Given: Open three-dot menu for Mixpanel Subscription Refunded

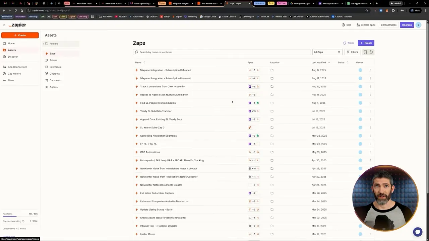Looking at the screenshot, I should point(370,70).
